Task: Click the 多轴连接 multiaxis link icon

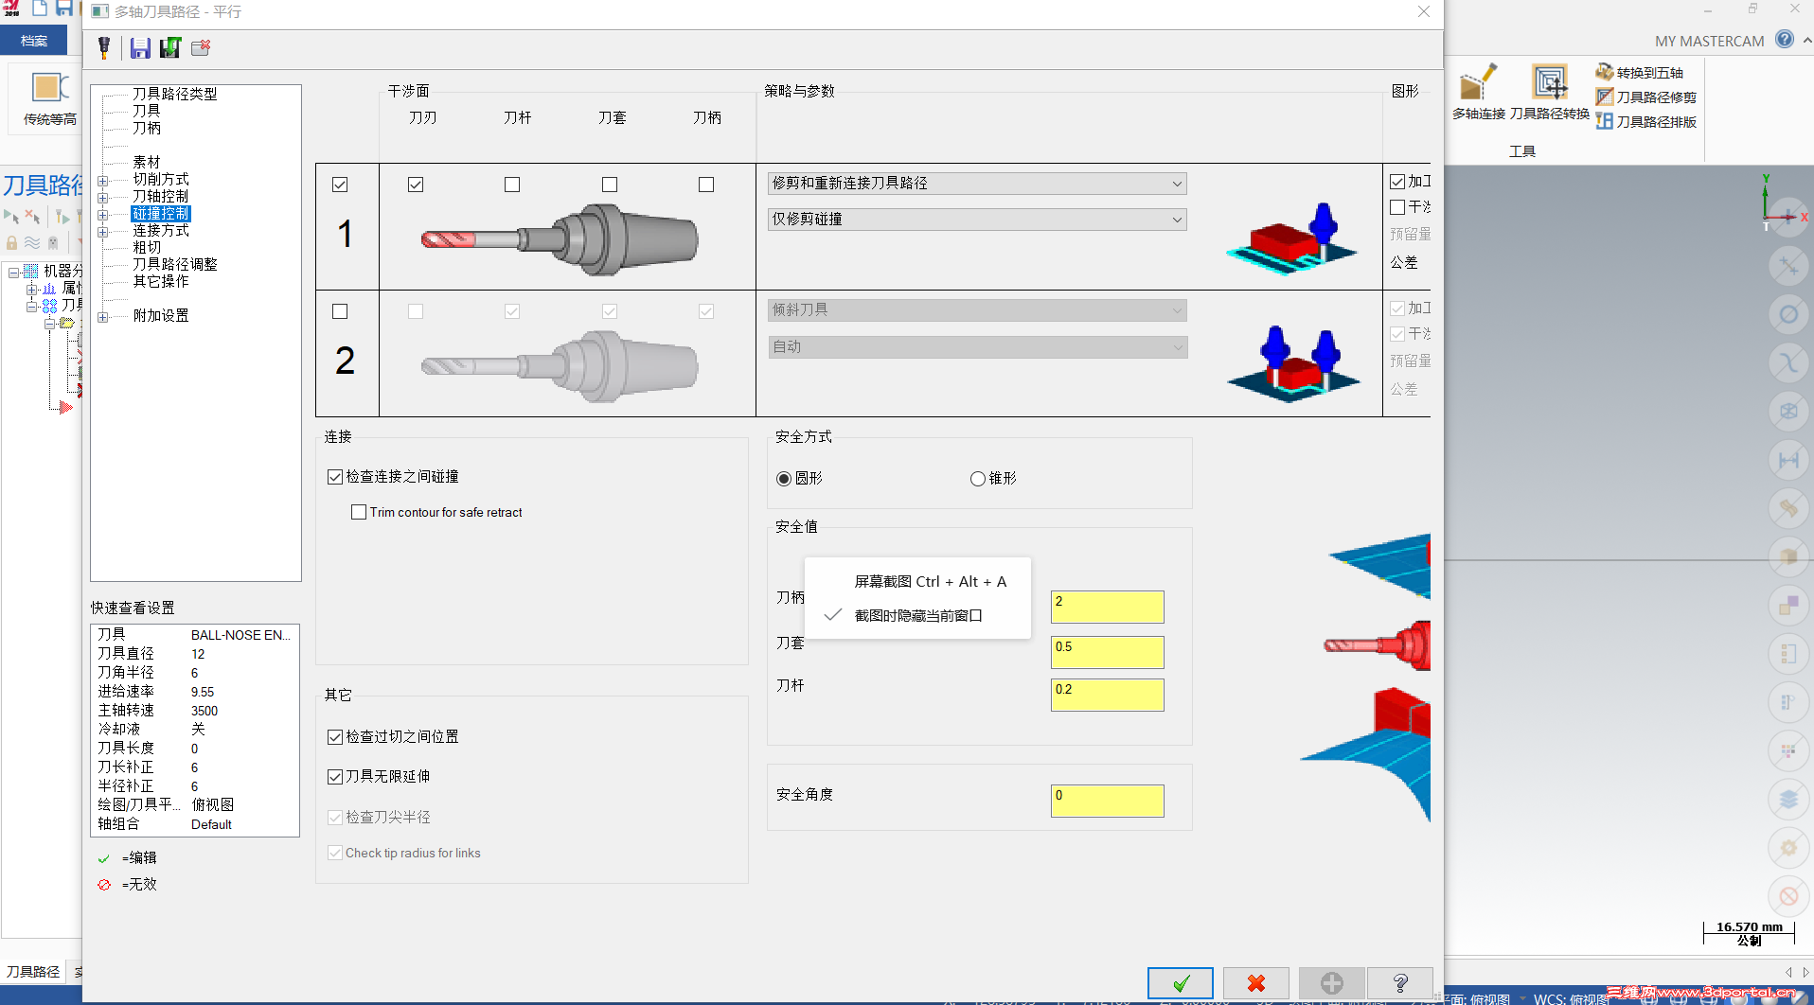Action: tap(1478, 83)
